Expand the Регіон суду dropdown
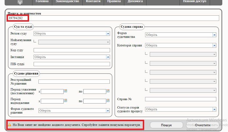This screenshot has width=228, height=132. (x=108, y=34)
